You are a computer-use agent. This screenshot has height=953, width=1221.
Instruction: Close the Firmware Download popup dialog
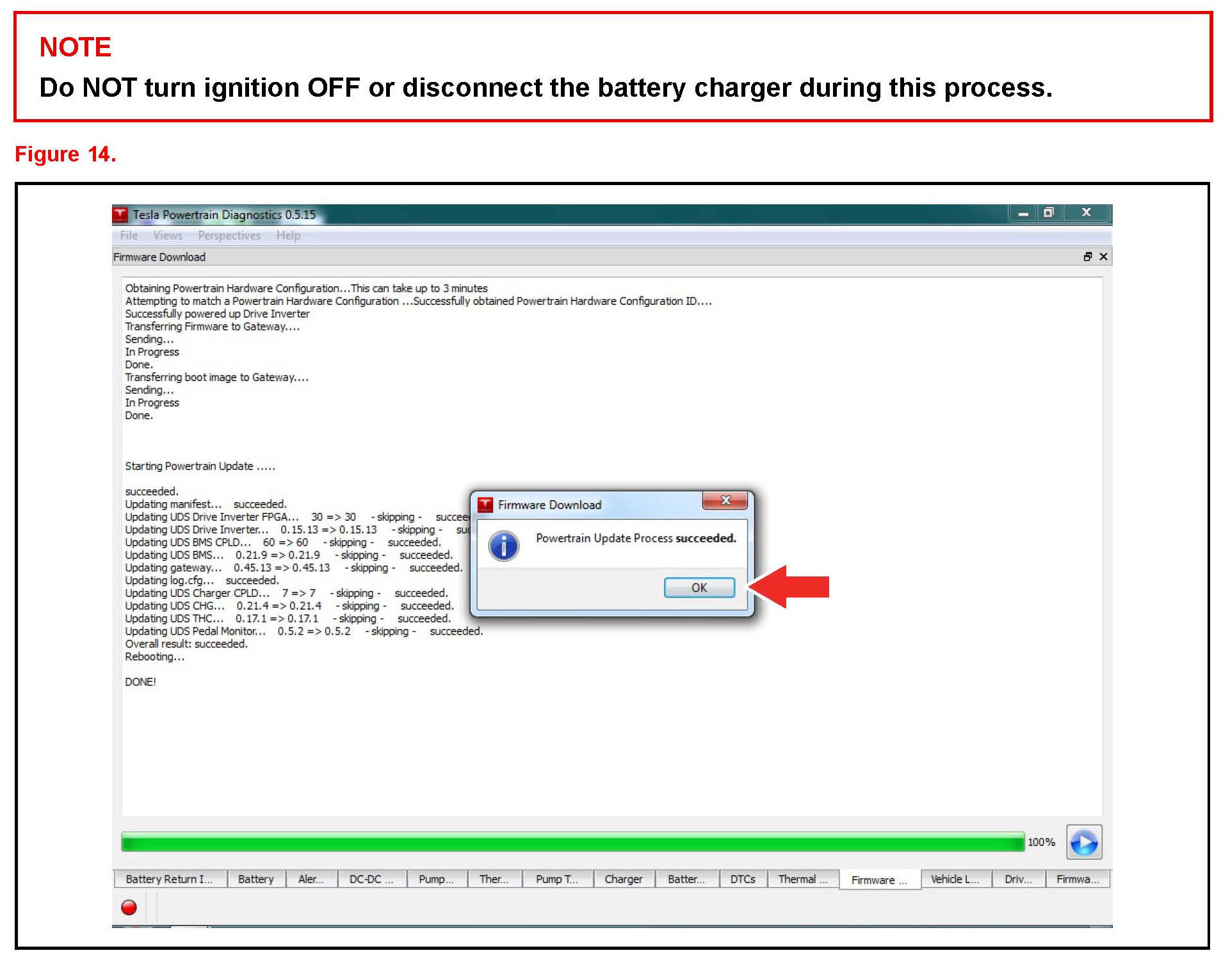tap(725, 500)
